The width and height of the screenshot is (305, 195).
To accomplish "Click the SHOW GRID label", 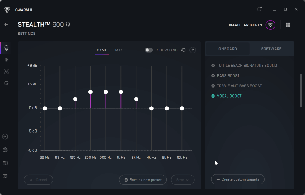I will tap(167, 50).
